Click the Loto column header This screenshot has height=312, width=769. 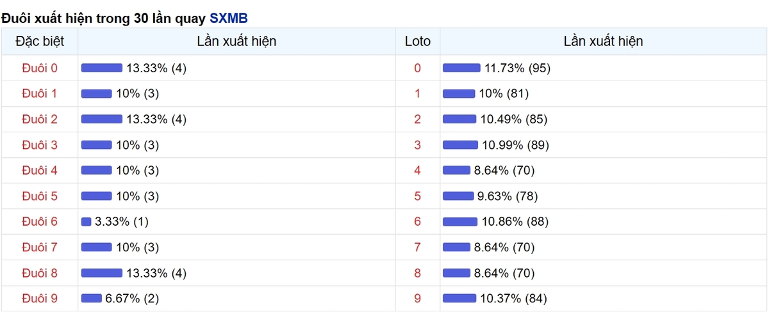point(418,42)
